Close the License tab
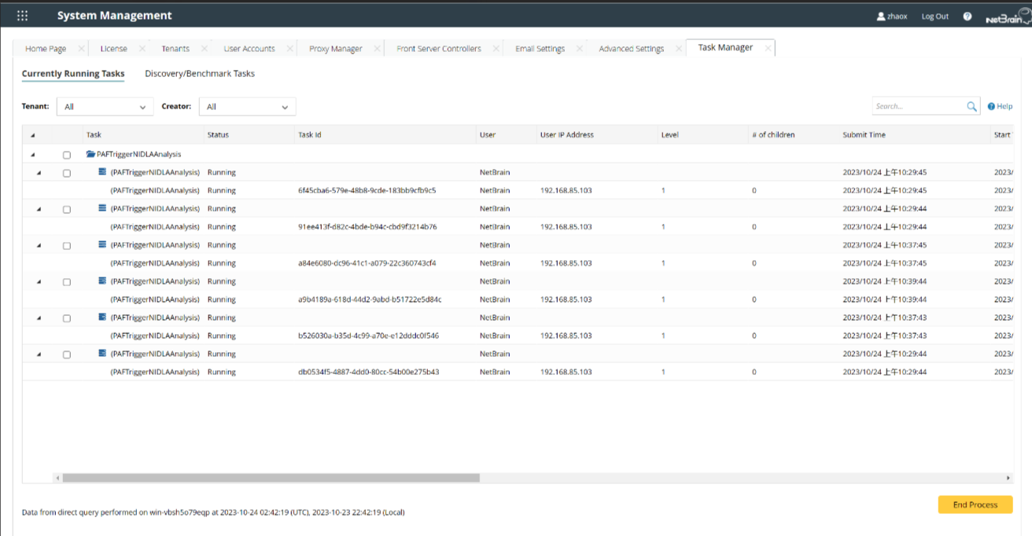1032x536 pixels. pyautogui.click(x=142, y=49)
